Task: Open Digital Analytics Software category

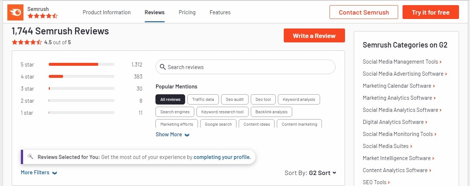Action: (395, 122)
